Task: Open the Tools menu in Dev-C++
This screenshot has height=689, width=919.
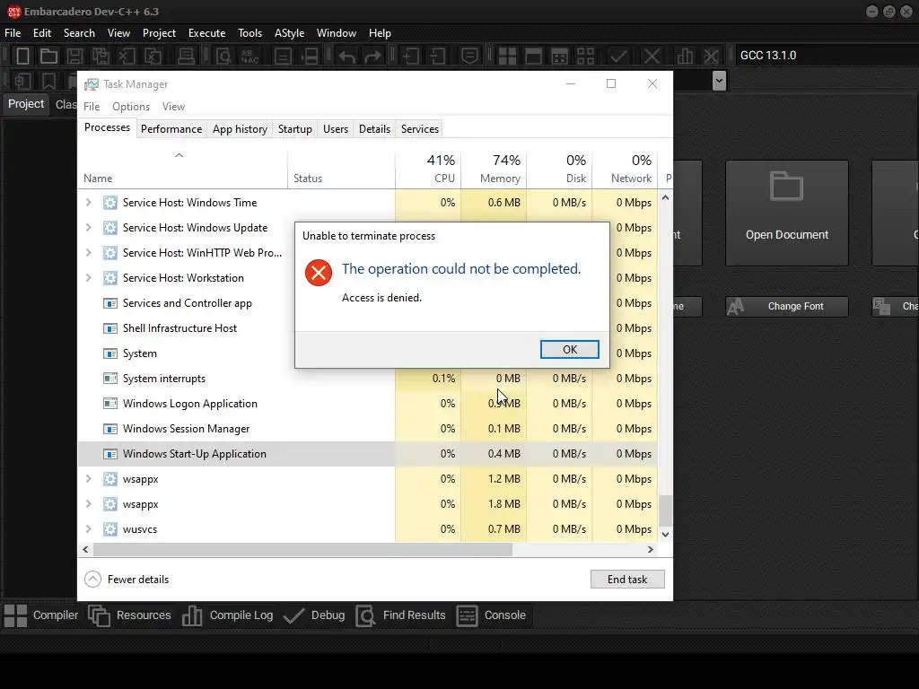Action: (249, 33)
